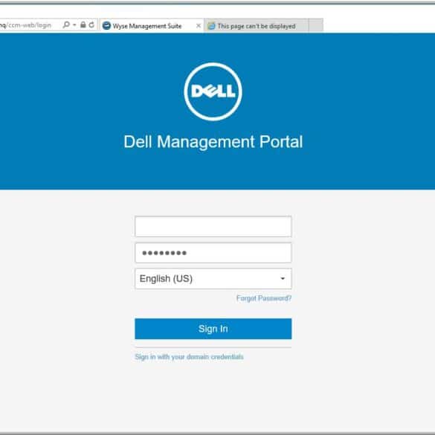Viewport: 435px width, 435px height.
Task: Open a new blank browser tab
Action: 316,26
